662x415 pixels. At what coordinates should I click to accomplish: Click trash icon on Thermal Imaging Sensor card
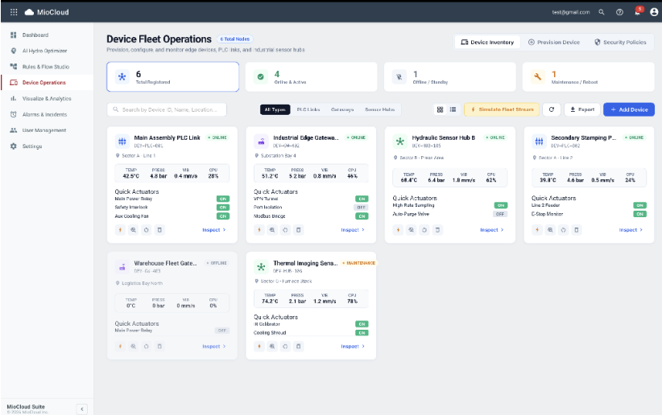pos(298,347)
